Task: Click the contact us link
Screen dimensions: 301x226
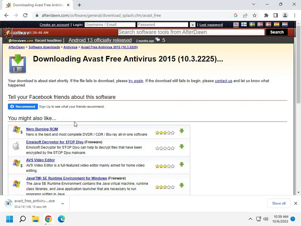Action: (223, 81)
